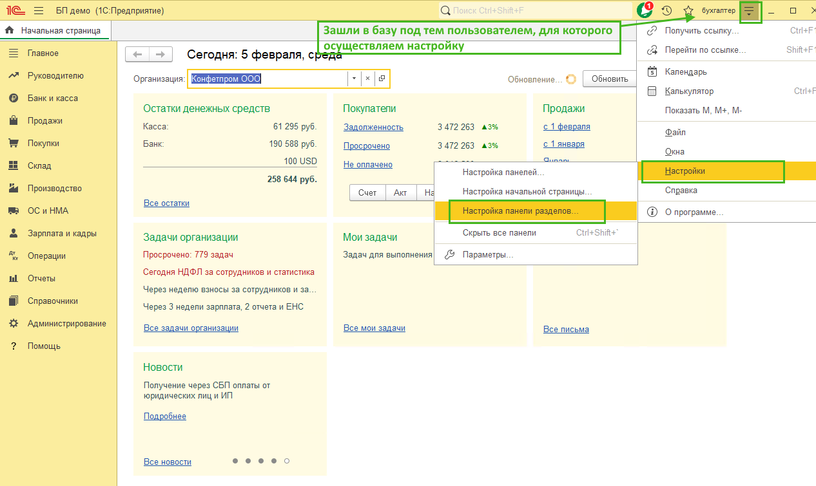816x486 pixels.
Task: Open О программе menu item
Action: 726,212
